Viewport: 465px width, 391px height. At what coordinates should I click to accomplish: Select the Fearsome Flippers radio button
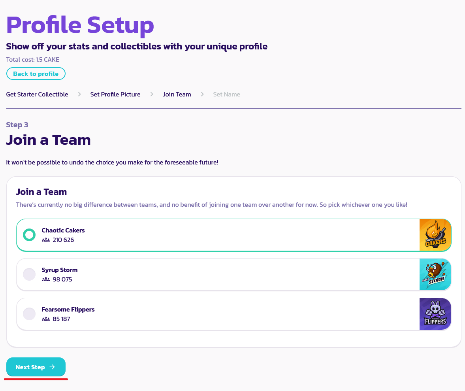29,314
